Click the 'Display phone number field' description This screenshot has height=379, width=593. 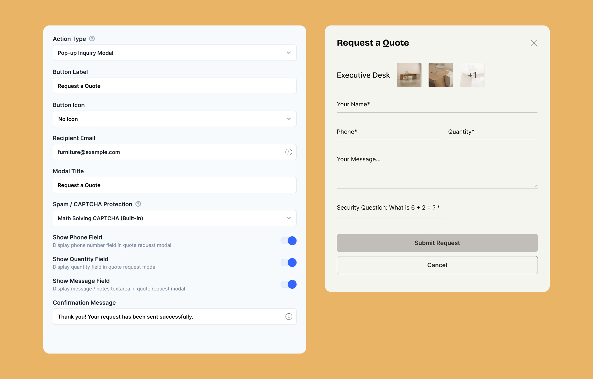click(x=112, y=245)
